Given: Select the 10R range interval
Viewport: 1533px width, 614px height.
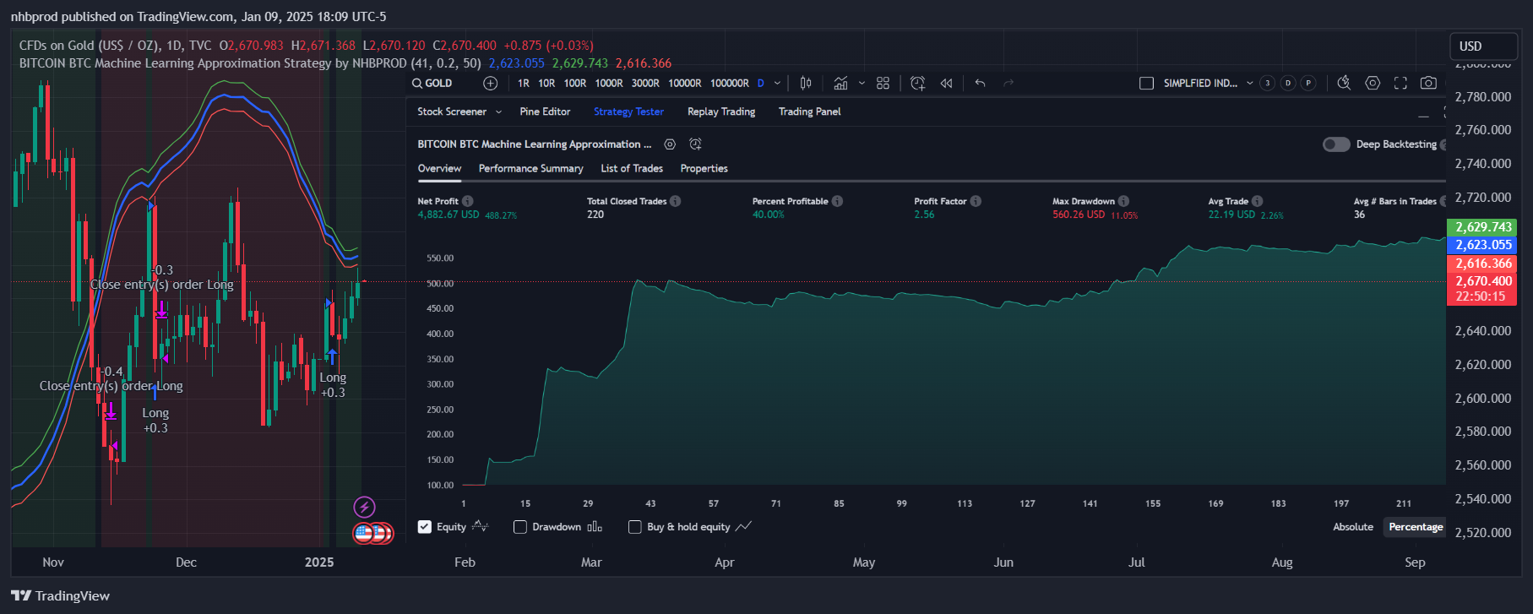Looking at the screenshot, I should [546, 83].
